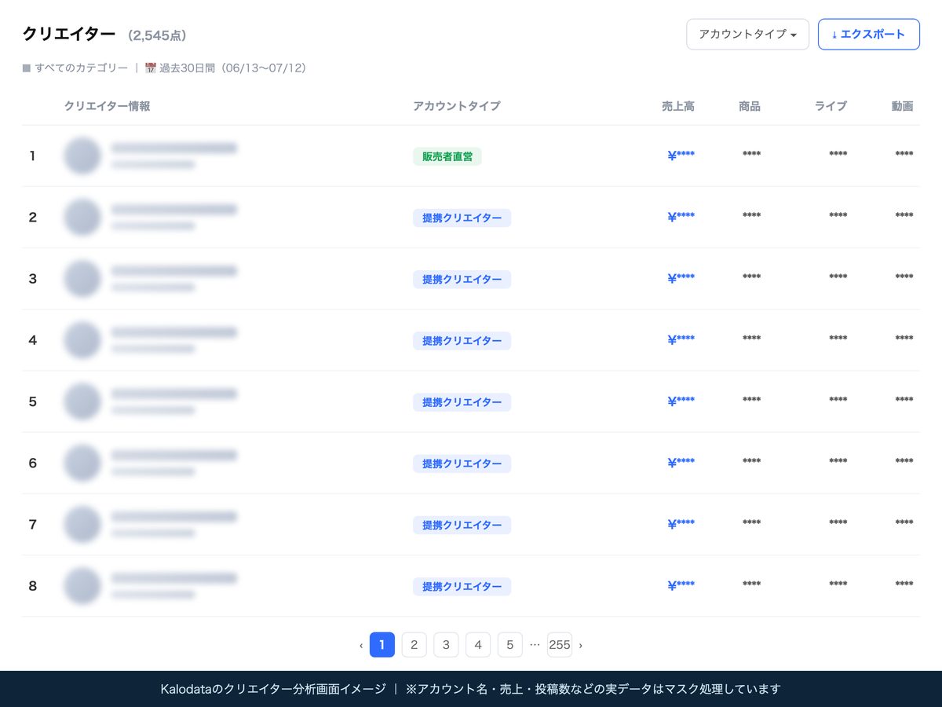
Task: Open creator avatar in row 7
Action: pos(82,524)
